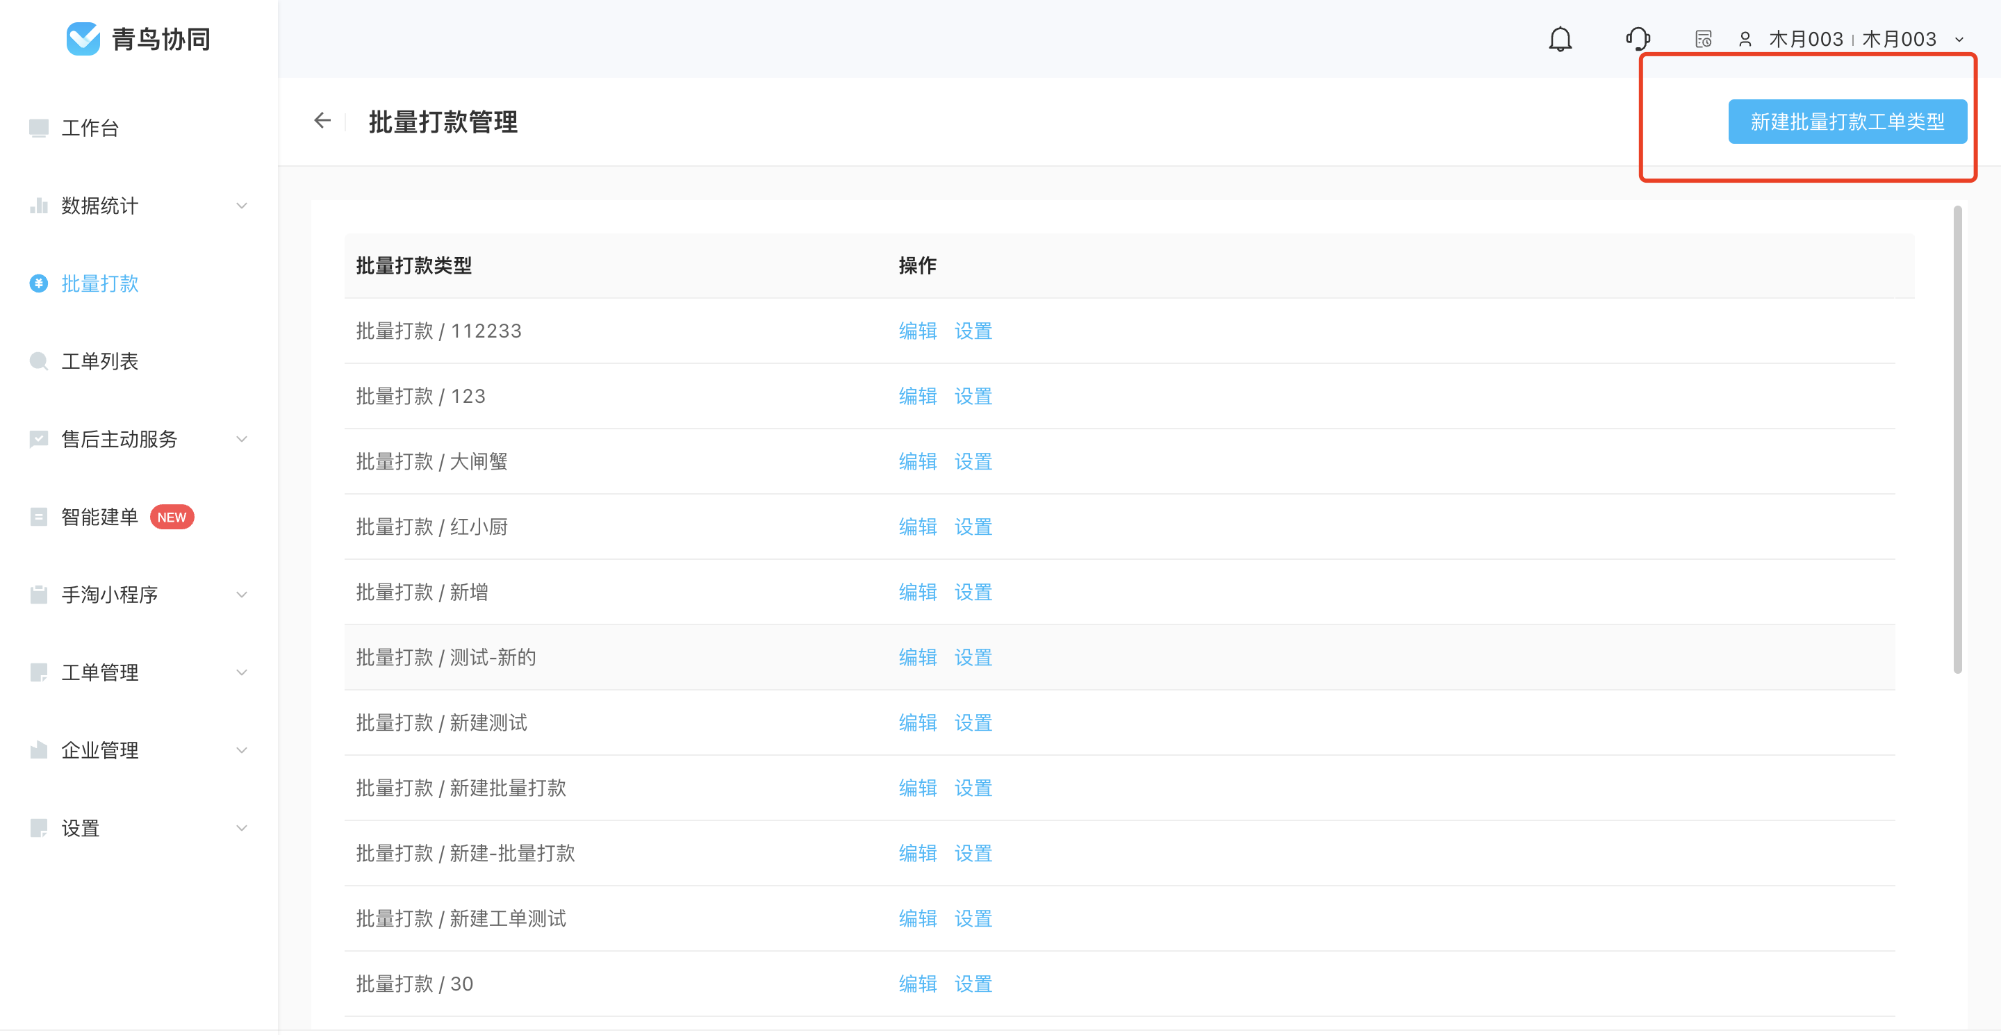Expand the 工单管理 chevron
This screenshot has width=2001, height=1035.
242,672
